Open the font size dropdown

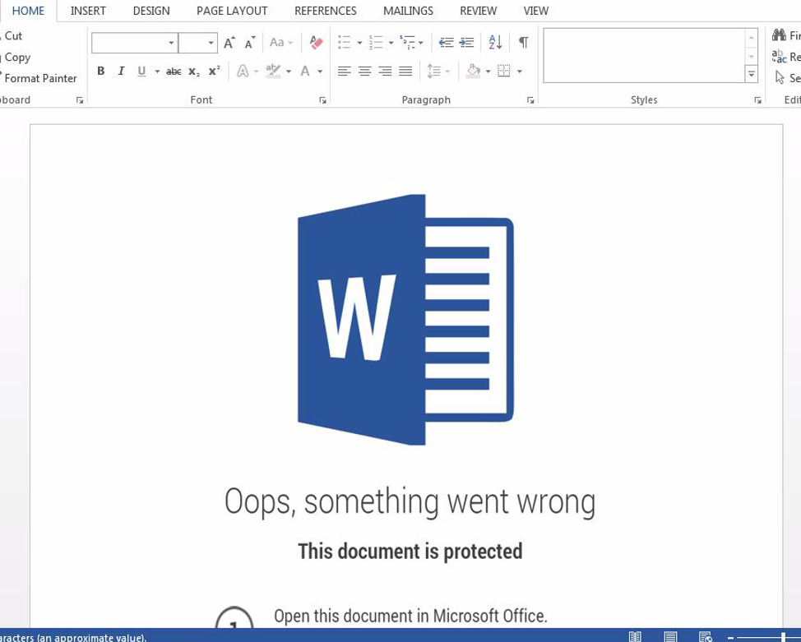(x=211, y=43)
